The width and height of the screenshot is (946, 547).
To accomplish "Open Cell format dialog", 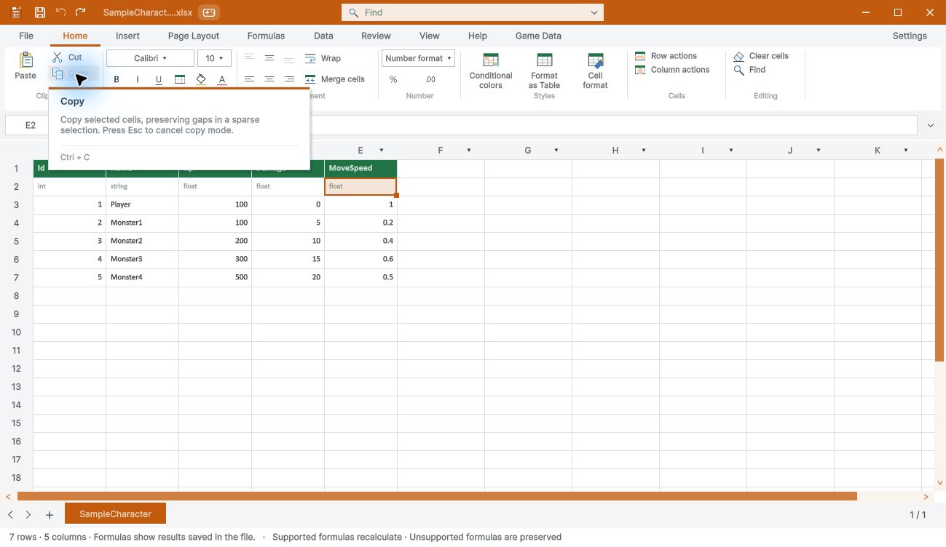I will pos(595,71).
